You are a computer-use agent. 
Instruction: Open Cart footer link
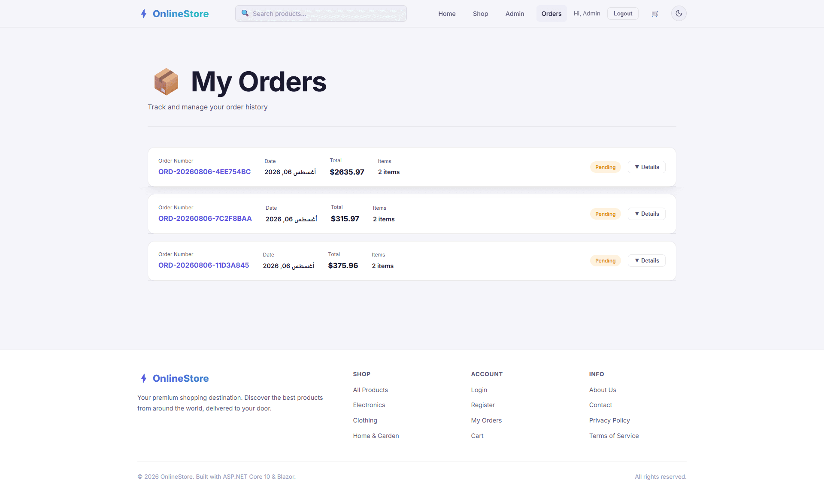tap(477, 436)
